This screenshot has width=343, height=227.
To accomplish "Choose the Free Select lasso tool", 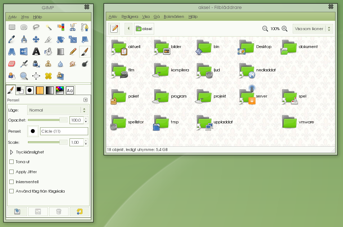I will (x=36, y=27).
